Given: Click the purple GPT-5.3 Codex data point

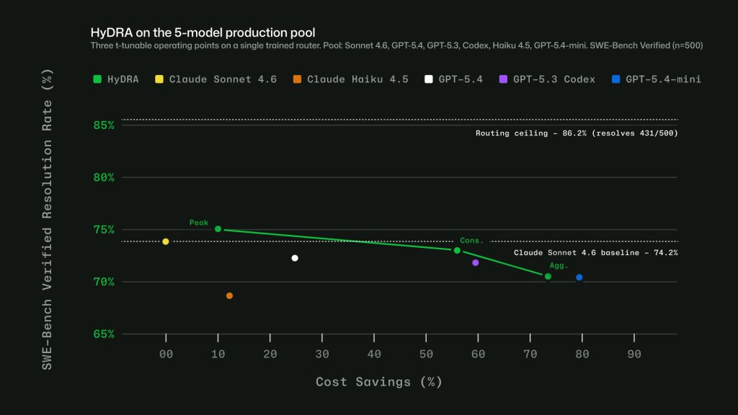Looking at the screenshot, I should click(x=476, y=262).
